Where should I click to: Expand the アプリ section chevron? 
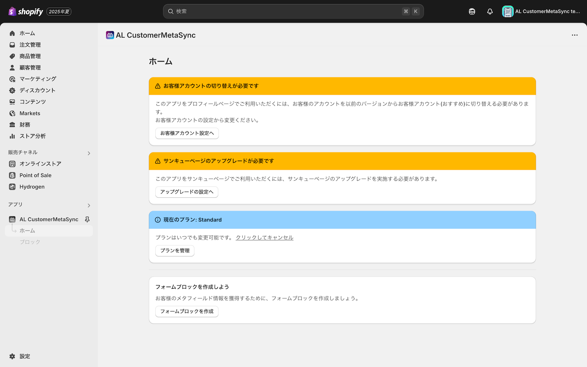pyautogui.click(x=89, y=206)
